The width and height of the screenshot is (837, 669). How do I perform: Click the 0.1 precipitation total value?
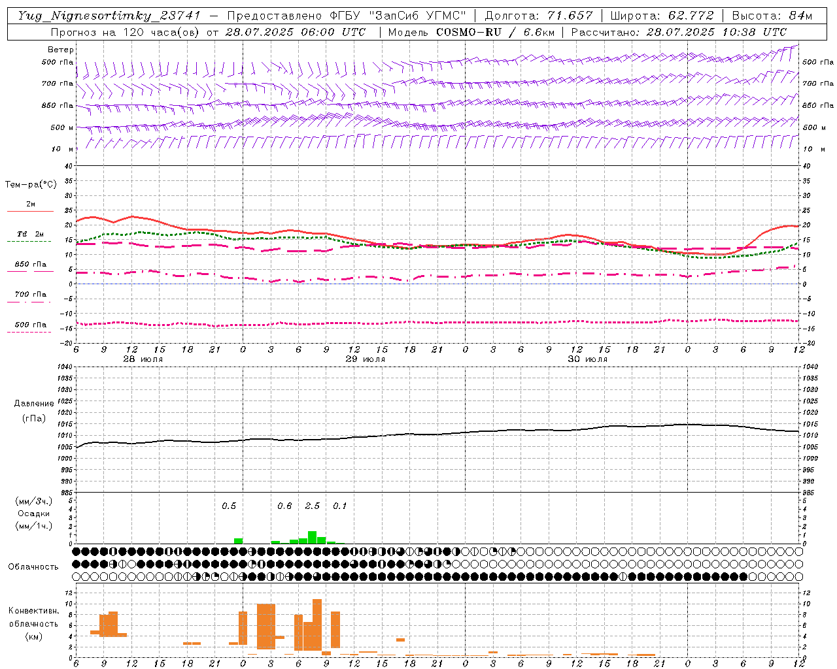(x=340, y=506)
